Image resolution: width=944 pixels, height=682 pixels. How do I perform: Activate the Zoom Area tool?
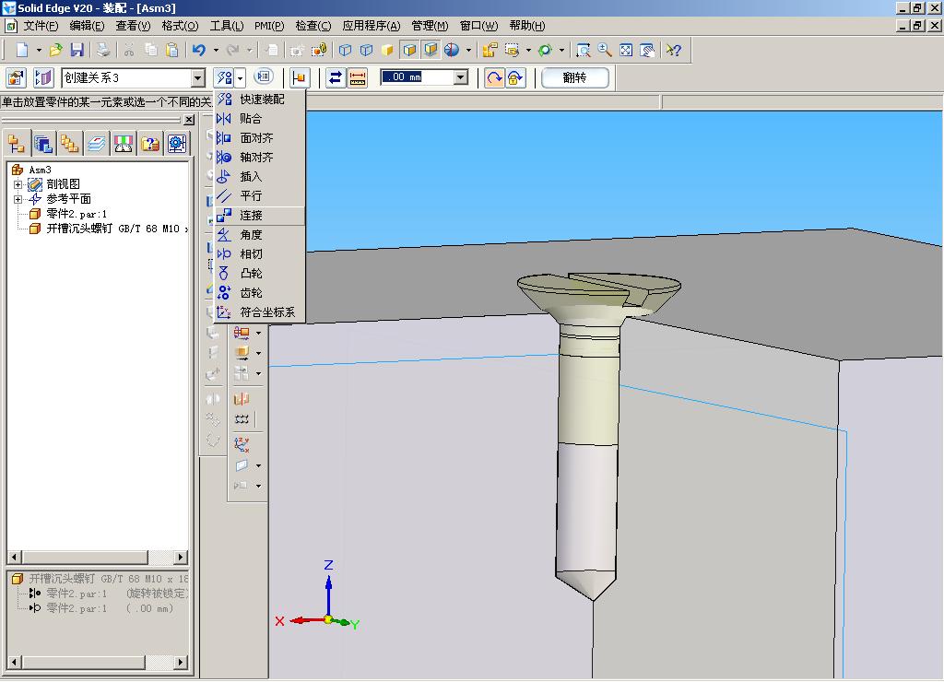(x=583, y=50)
